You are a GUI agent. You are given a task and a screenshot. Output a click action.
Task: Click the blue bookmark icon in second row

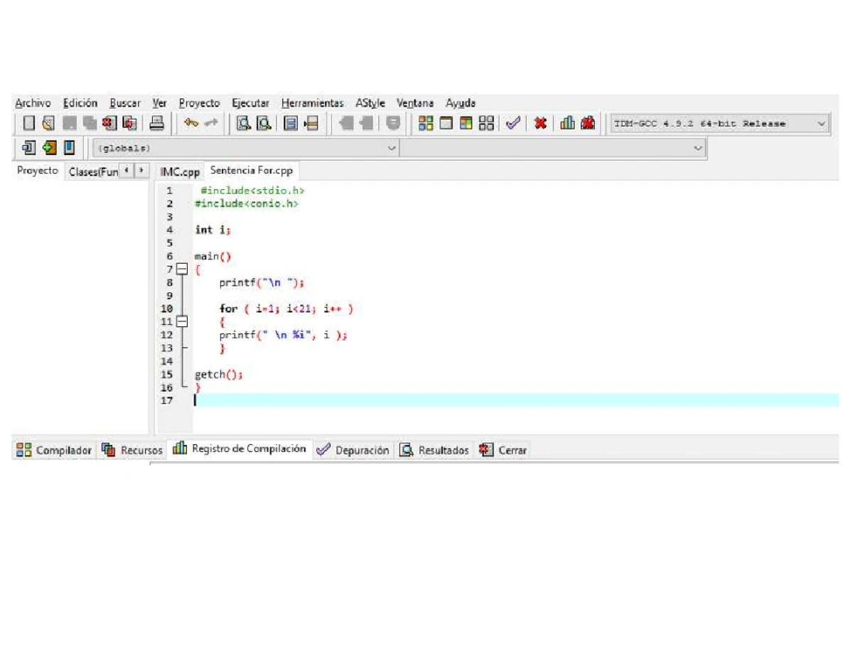pyautogui.click(x=69, y=147)
